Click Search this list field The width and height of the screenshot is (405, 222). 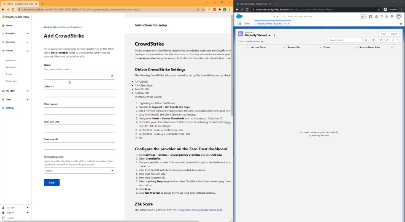click(344, 40)
